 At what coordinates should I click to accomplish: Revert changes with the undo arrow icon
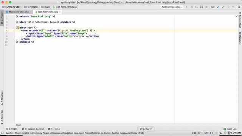233,7
